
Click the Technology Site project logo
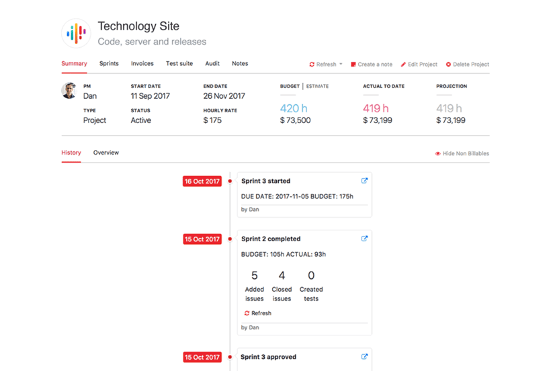76,33
